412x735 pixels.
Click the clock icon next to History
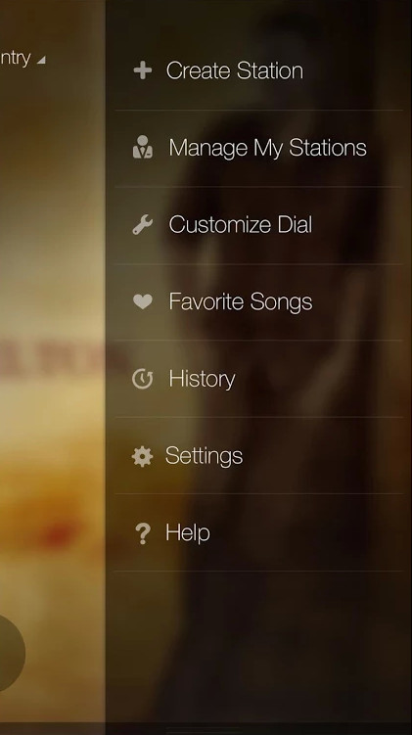(x=143, y=379)
